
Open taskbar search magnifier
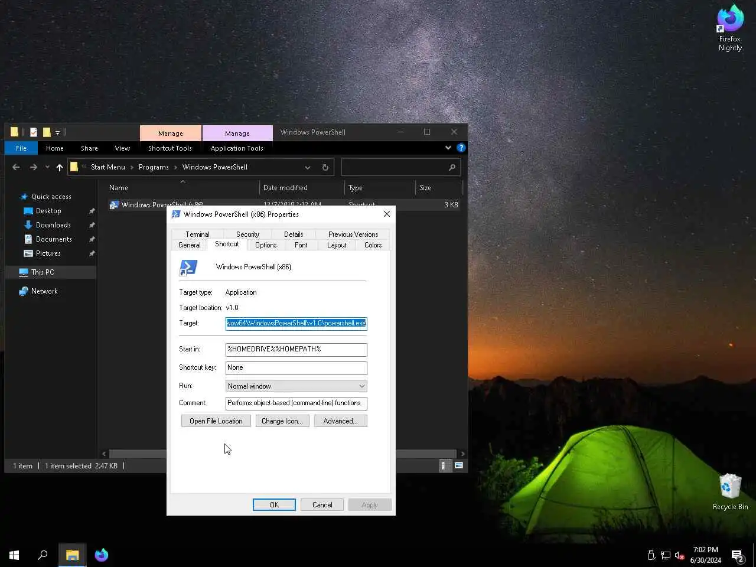pos(43,555)
